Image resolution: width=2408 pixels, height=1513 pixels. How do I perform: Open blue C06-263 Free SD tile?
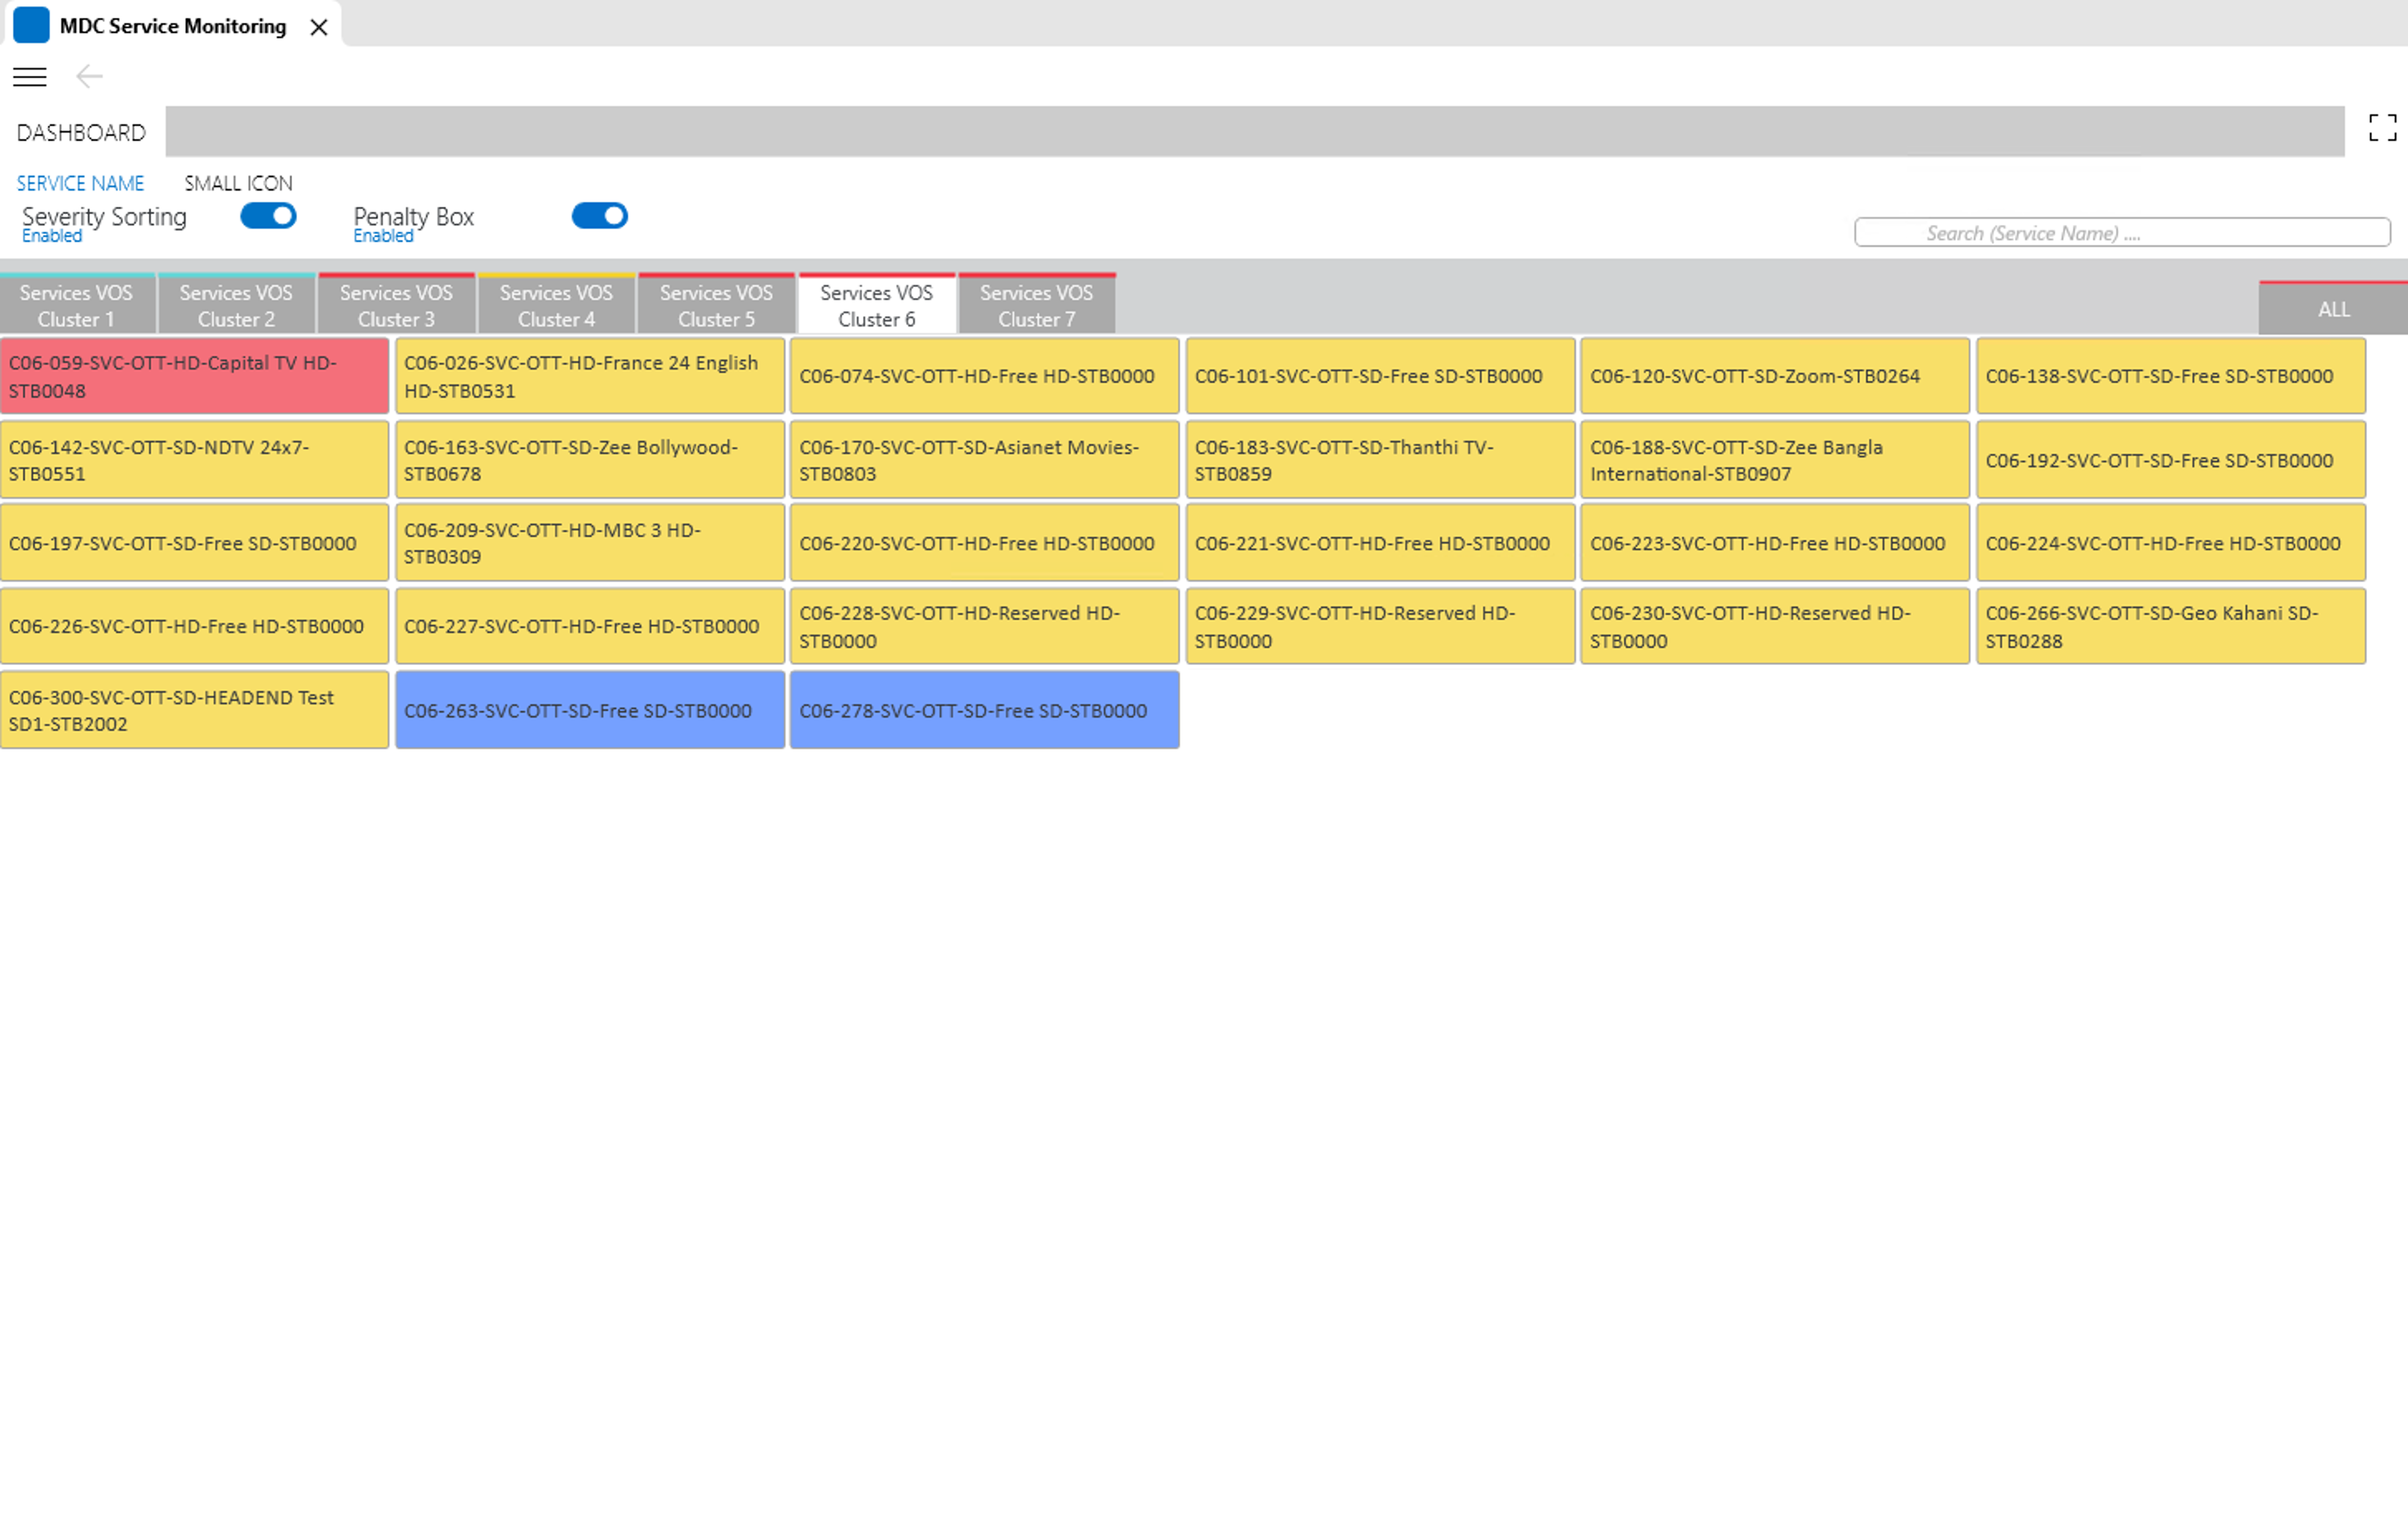click(x=590, y=710)
